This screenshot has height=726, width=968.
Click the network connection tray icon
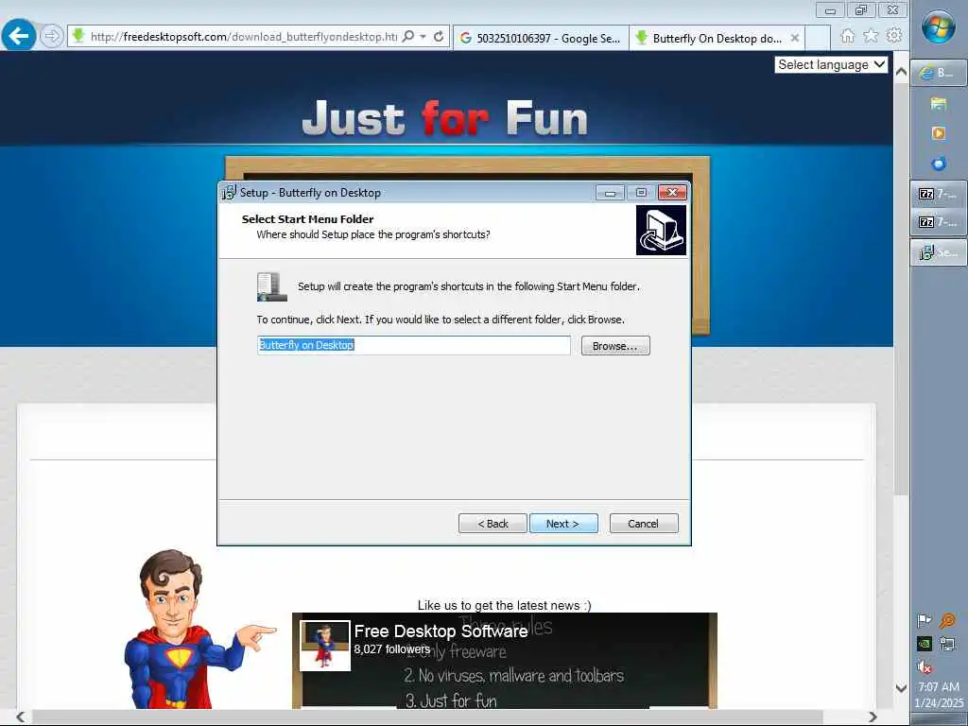(x=947, y=644)
